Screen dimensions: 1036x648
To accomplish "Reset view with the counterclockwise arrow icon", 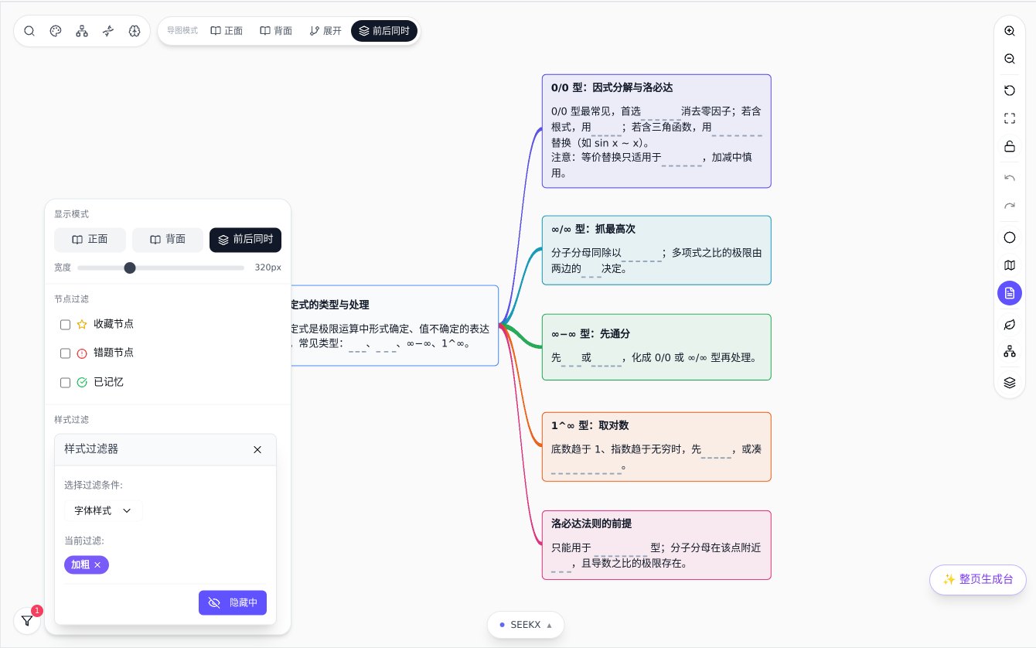I will pyautogui.click(x=1010, y=90).
